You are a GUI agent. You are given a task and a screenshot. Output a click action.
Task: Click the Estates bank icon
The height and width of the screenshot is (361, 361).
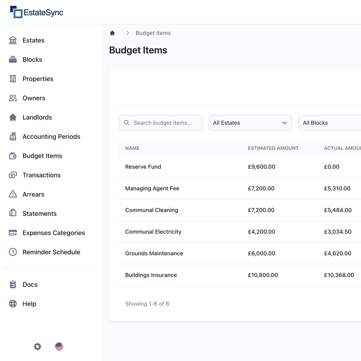13,40
